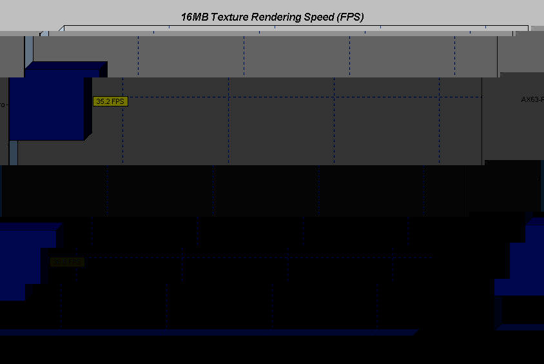This screenshot has width=544, height=364.
Task: Click the dimmed FPS data label in dark area
Action: (67, 262)
